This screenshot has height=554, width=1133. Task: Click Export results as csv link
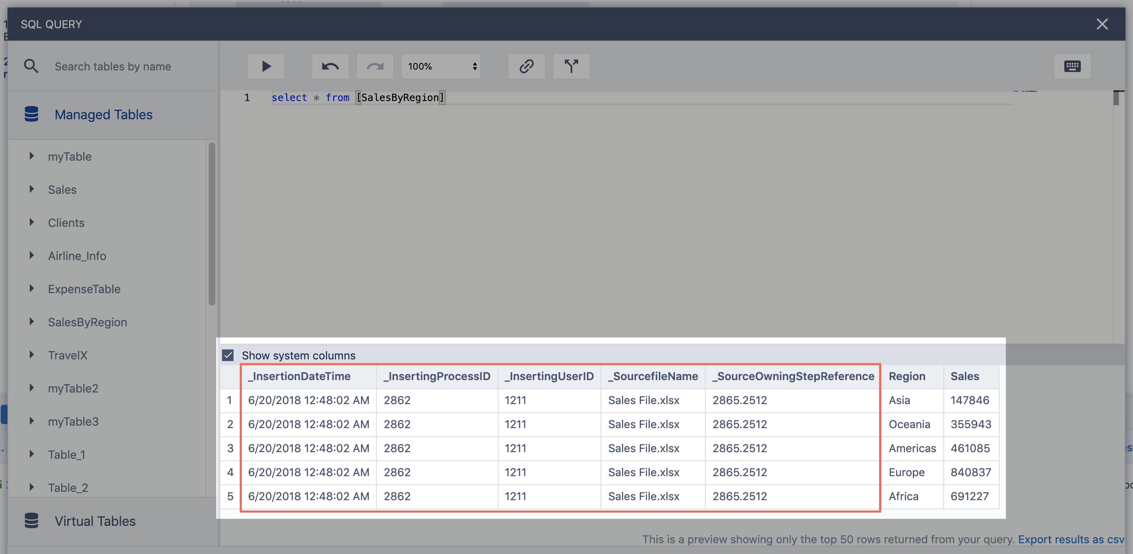point(1070,539)
